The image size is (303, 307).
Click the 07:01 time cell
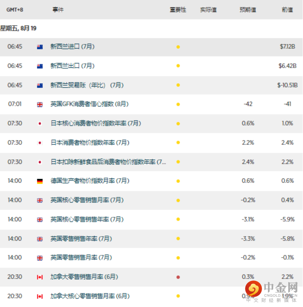(x=15, y=104)
